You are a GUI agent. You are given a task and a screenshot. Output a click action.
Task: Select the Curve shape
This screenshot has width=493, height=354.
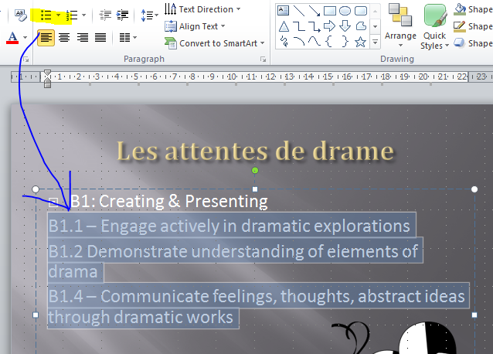tap(314, 41)
